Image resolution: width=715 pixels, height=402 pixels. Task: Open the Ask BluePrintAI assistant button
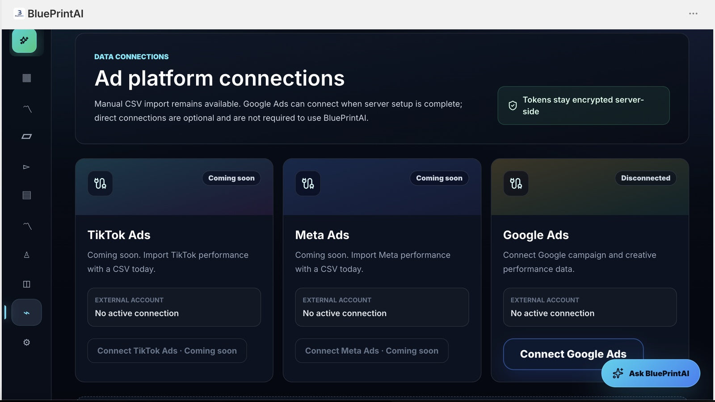pyautogui.click(x=651, y=373)
